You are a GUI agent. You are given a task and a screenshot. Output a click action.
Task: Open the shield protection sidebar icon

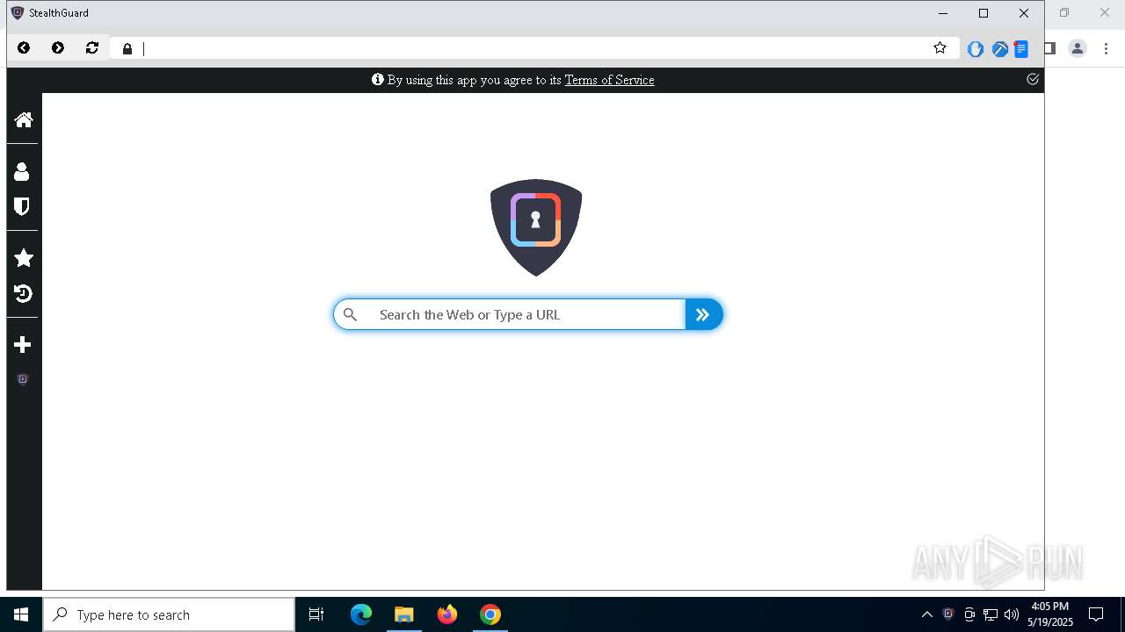pos(22,206)
